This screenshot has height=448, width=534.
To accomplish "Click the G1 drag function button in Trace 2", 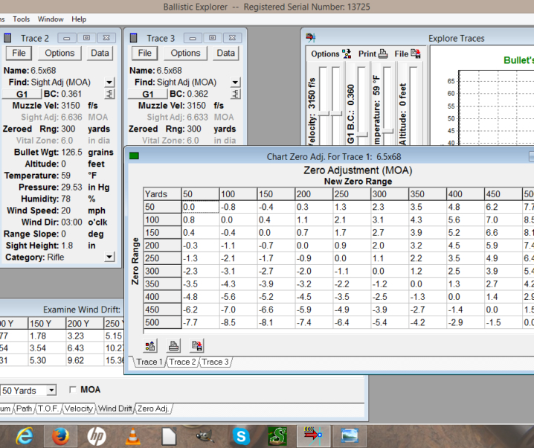I will 21,95.
